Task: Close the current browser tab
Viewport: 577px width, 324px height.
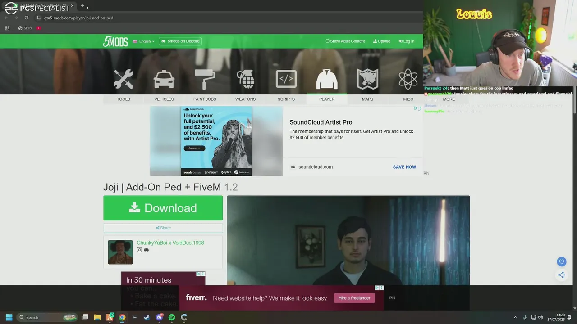Action: click(x=72, y=6)
